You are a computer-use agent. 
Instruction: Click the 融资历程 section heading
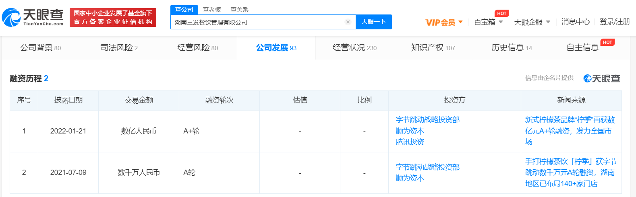(29, 78)
